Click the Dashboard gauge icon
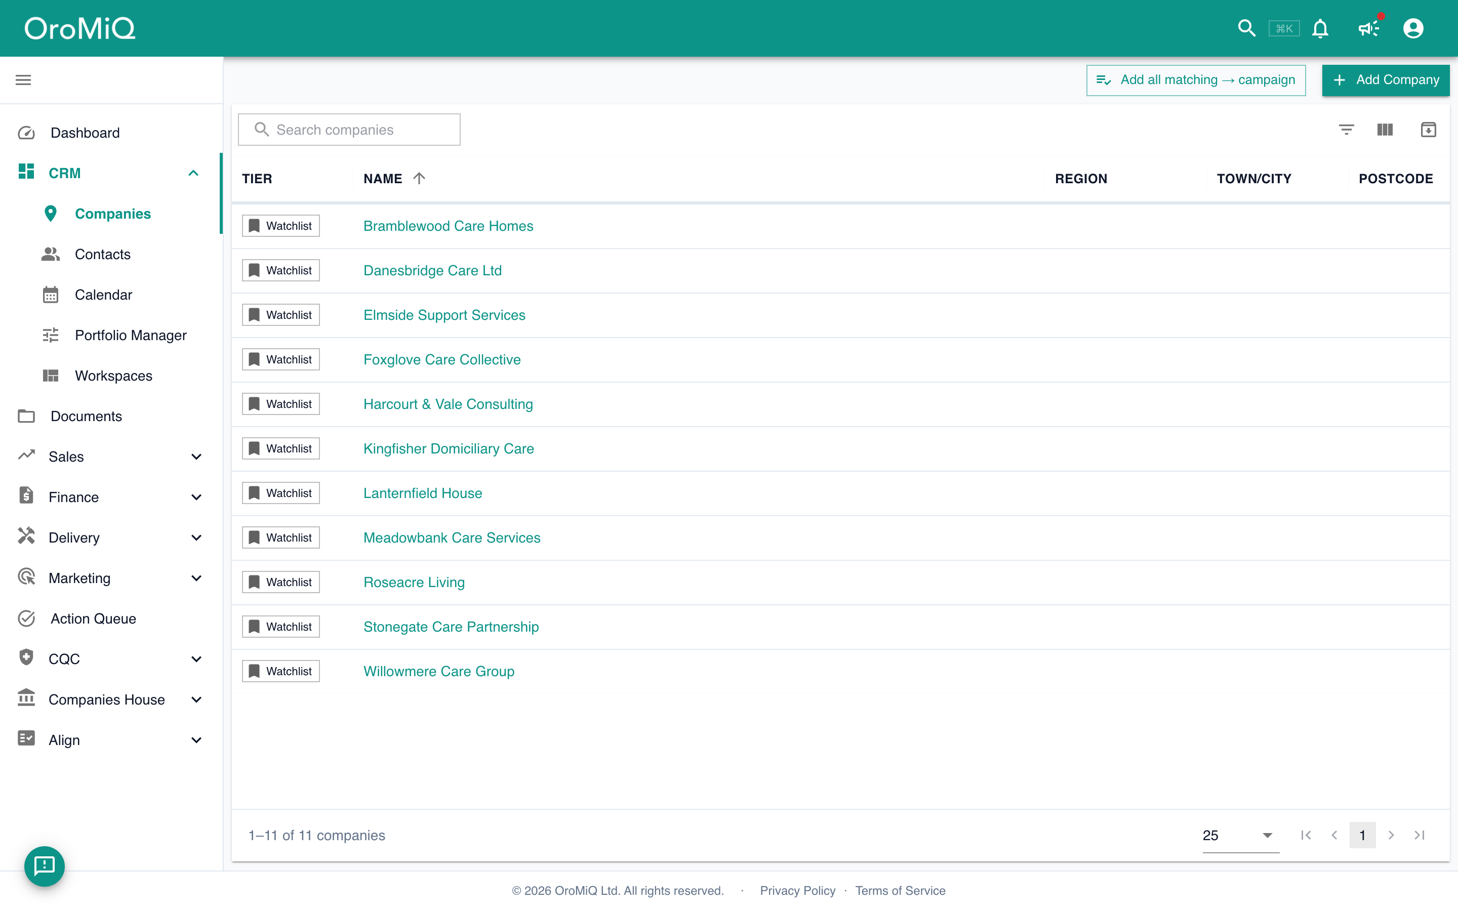This screenshot has width=1458, height=911. coord(26,133)
